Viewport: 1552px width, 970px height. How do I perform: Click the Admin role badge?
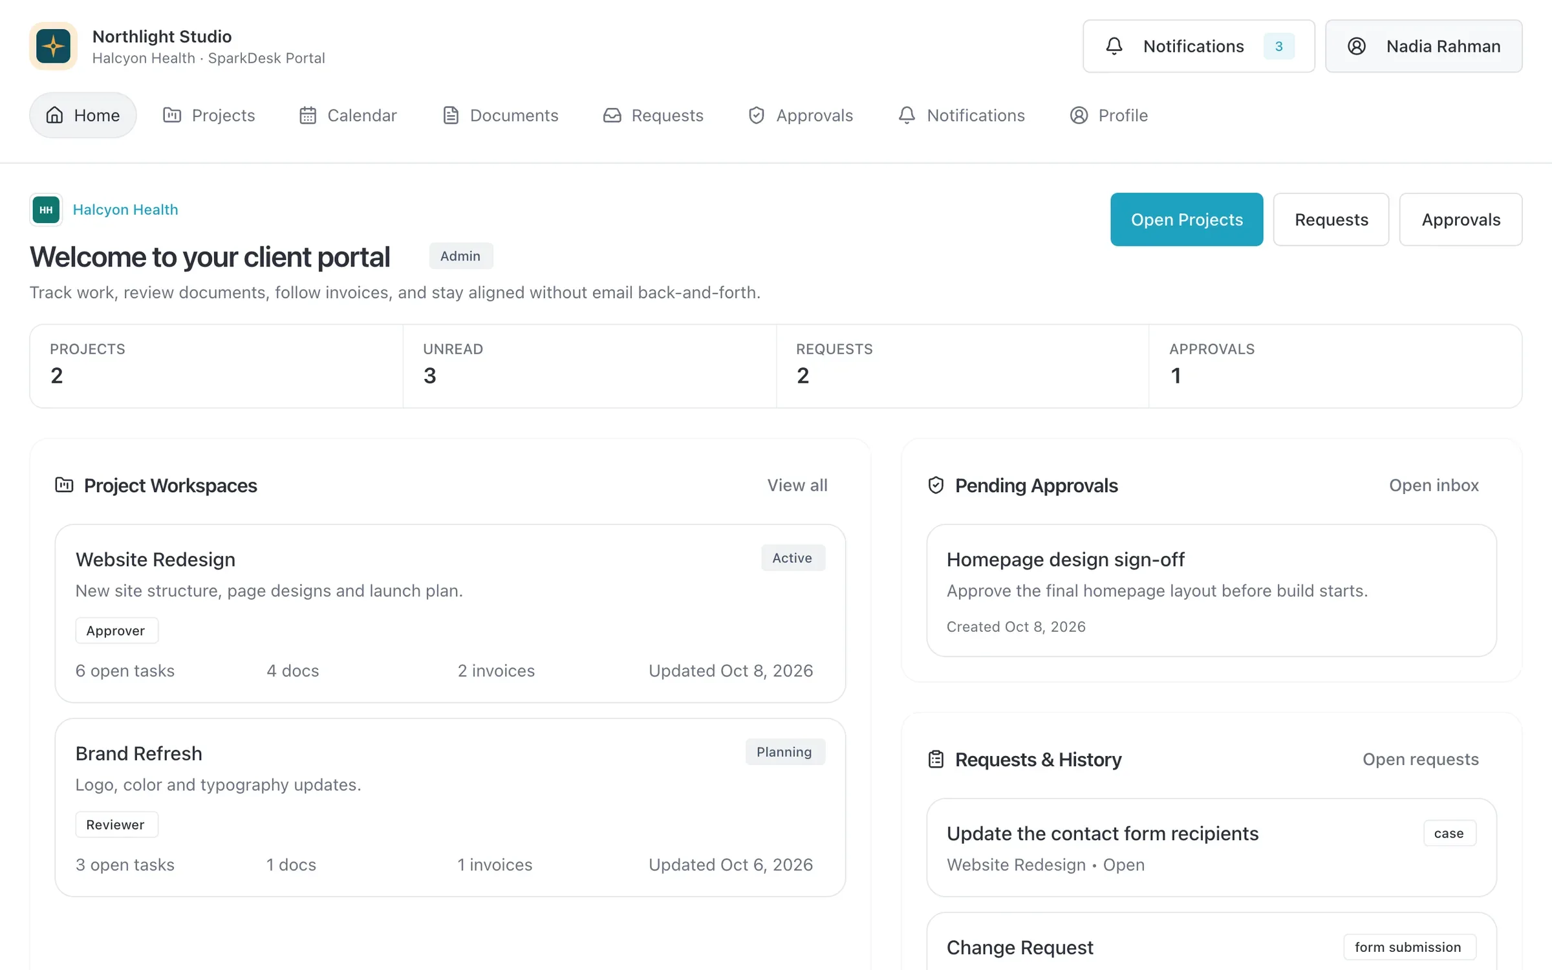(x=460, y=256)
